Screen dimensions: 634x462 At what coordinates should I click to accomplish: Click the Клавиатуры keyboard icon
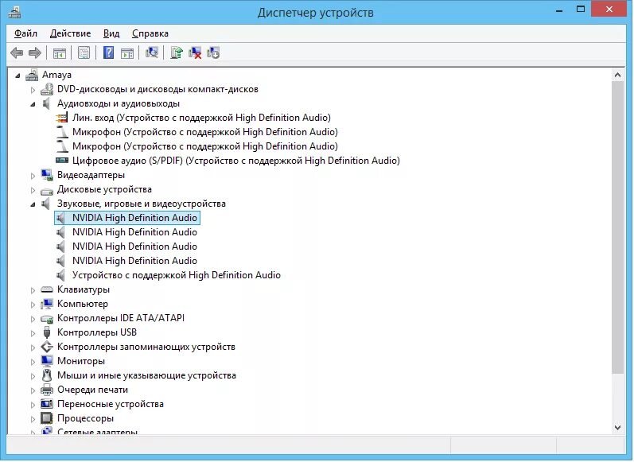click(x=47, y=289)
